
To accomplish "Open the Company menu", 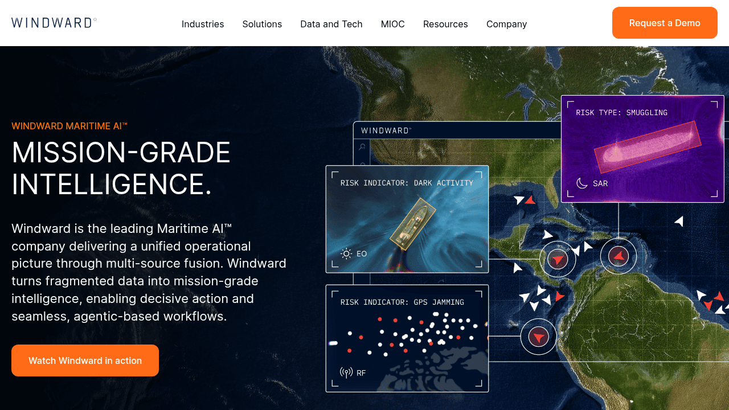I will click(506, 24).
